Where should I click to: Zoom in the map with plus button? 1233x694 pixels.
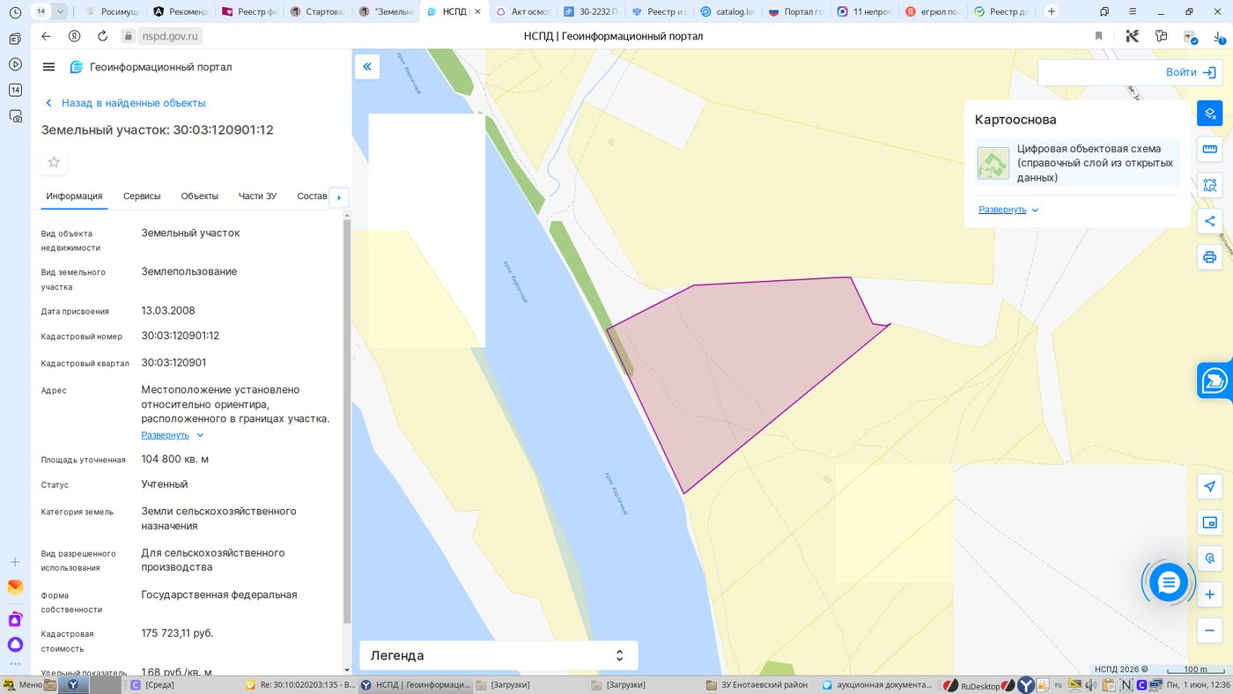click(x=1210, y=594)
